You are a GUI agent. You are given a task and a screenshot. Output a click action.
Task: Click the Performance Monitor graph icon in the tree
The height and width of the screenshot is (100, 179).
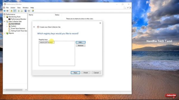coord(10,19)
